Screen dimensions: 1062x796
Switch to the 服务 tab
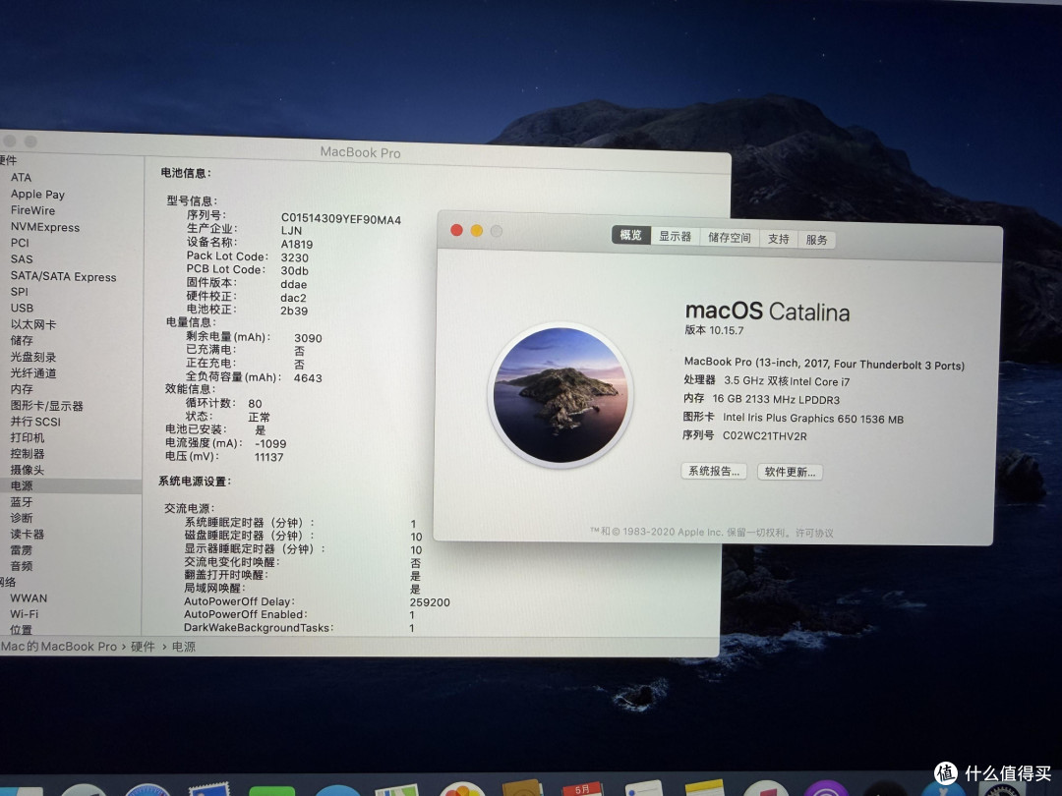pyautogui.click(x=817, y=240)
